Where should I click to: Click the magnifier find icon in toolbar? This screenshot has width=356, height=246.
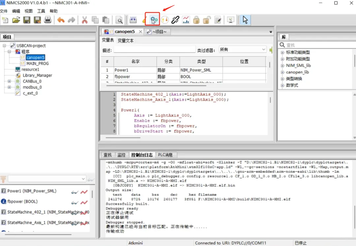(x=119, y=20)
